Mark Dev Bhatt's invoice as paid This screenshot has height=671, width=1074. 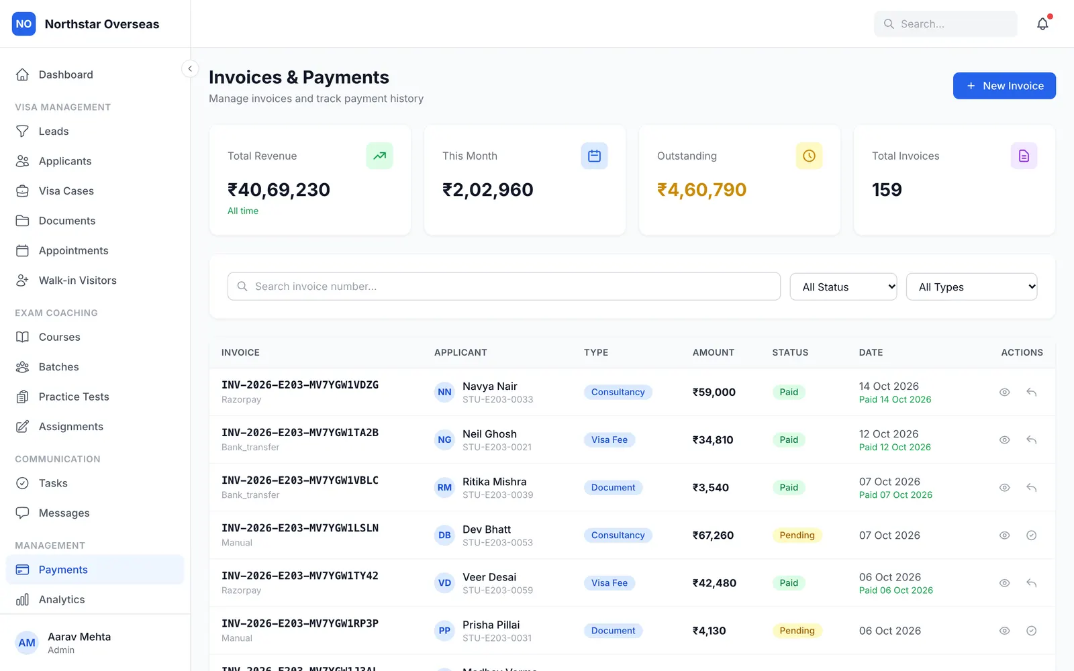(x=1032, y=535)
